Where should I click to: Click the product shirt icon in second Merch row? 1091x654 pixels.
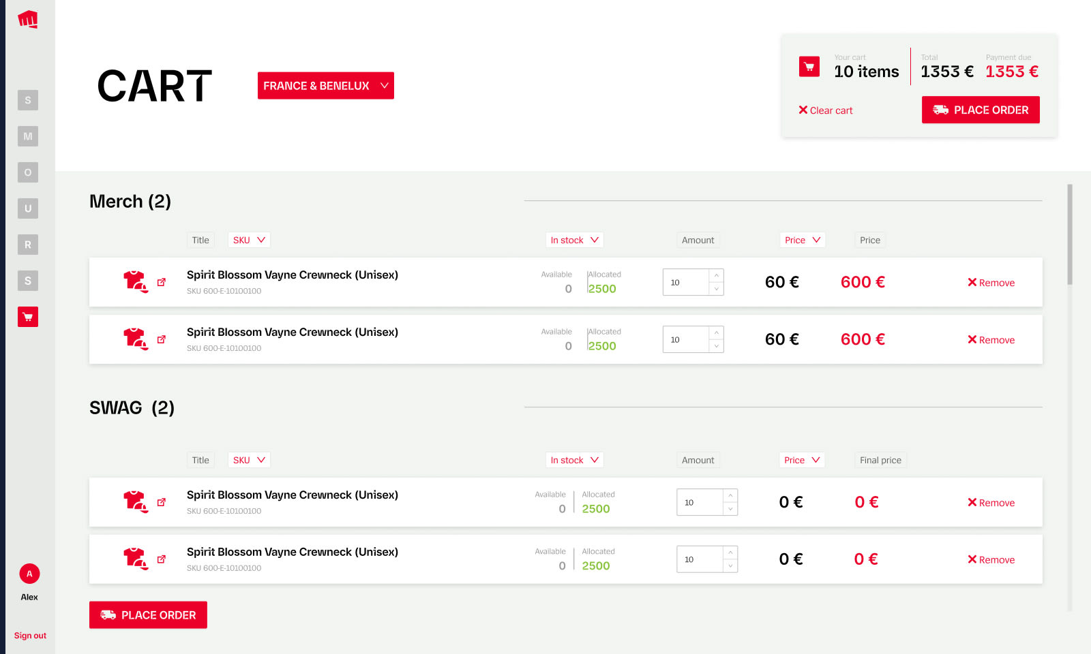(135, 339)
